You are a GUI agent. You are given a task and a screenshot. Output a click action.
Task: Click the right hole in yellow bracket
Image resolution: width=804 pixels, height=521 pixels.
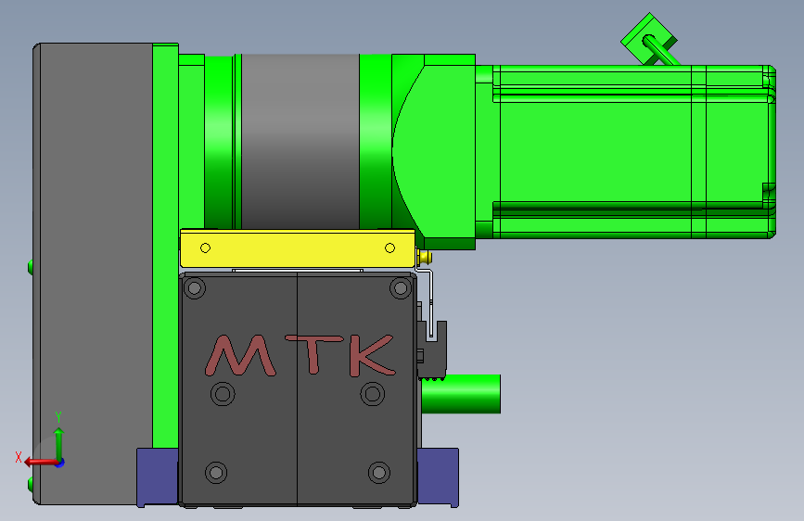tap(389, 248)
